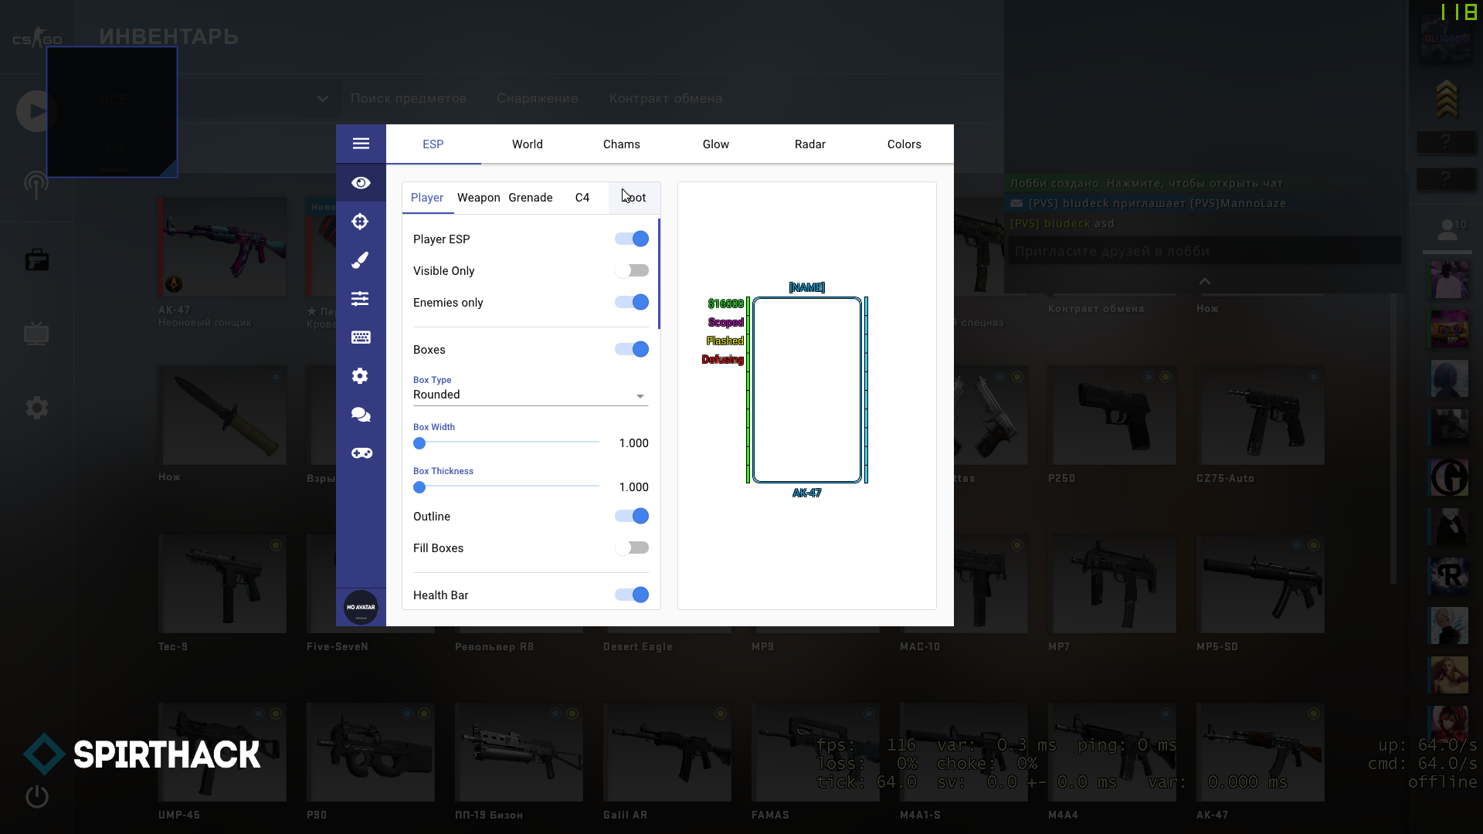Expand the inventory filter dropdown chevron
Screen dimensions: 1483x834
point(323,99)
